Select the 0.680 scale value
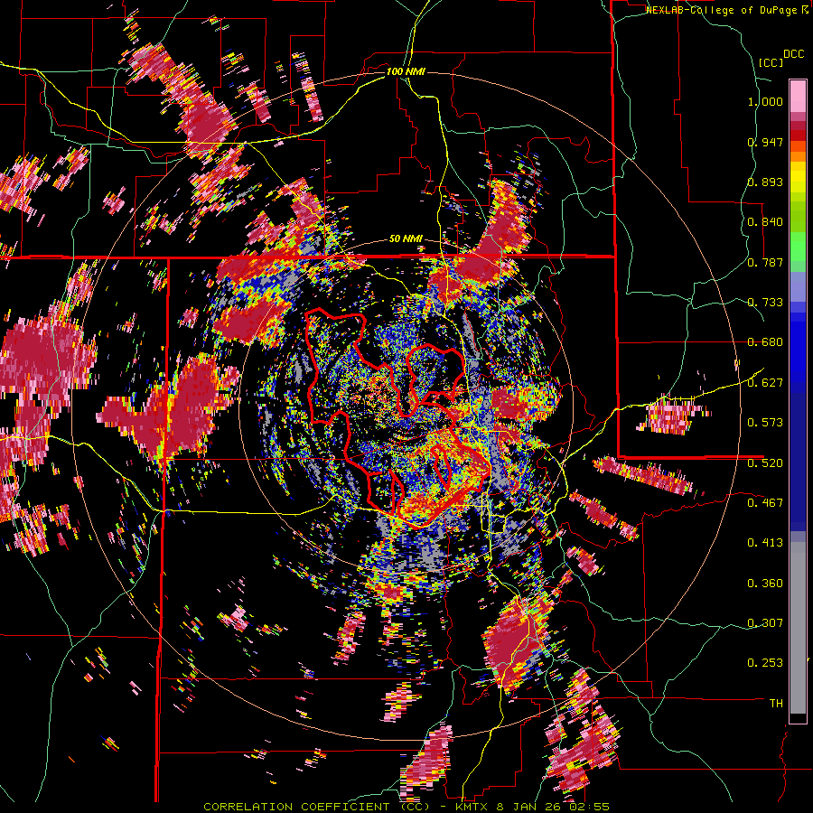The width and height of the screenshot is (813, 813). pos(765,341)
